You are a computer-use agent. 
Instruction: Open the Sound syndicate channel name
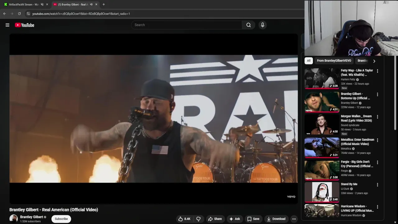[x=350, y=125]
